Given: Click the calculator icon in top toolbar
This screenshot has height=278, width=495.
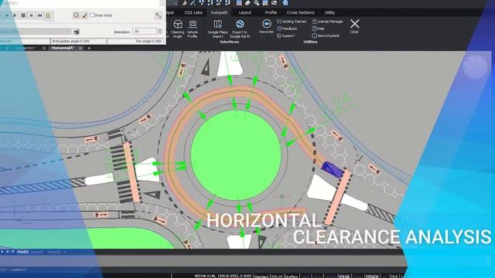Looking at the screenshot, I should (239, 3).
